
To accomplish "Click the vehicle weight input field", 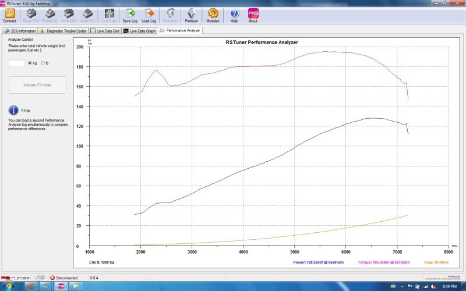I will (16, 63).
